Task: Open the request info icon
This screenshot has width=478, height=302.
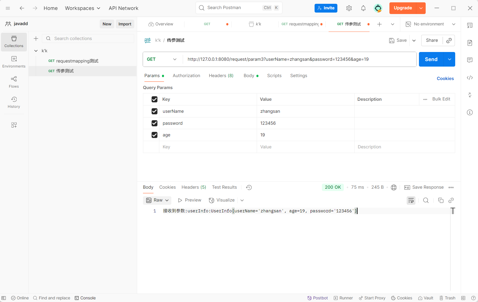Action: click(x=470, y=112)
